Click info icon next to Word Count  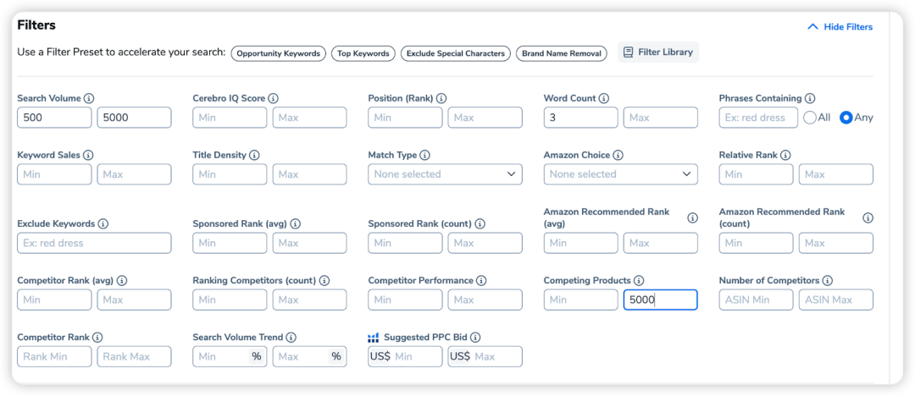pyautogui.click(x=603, y=98)
